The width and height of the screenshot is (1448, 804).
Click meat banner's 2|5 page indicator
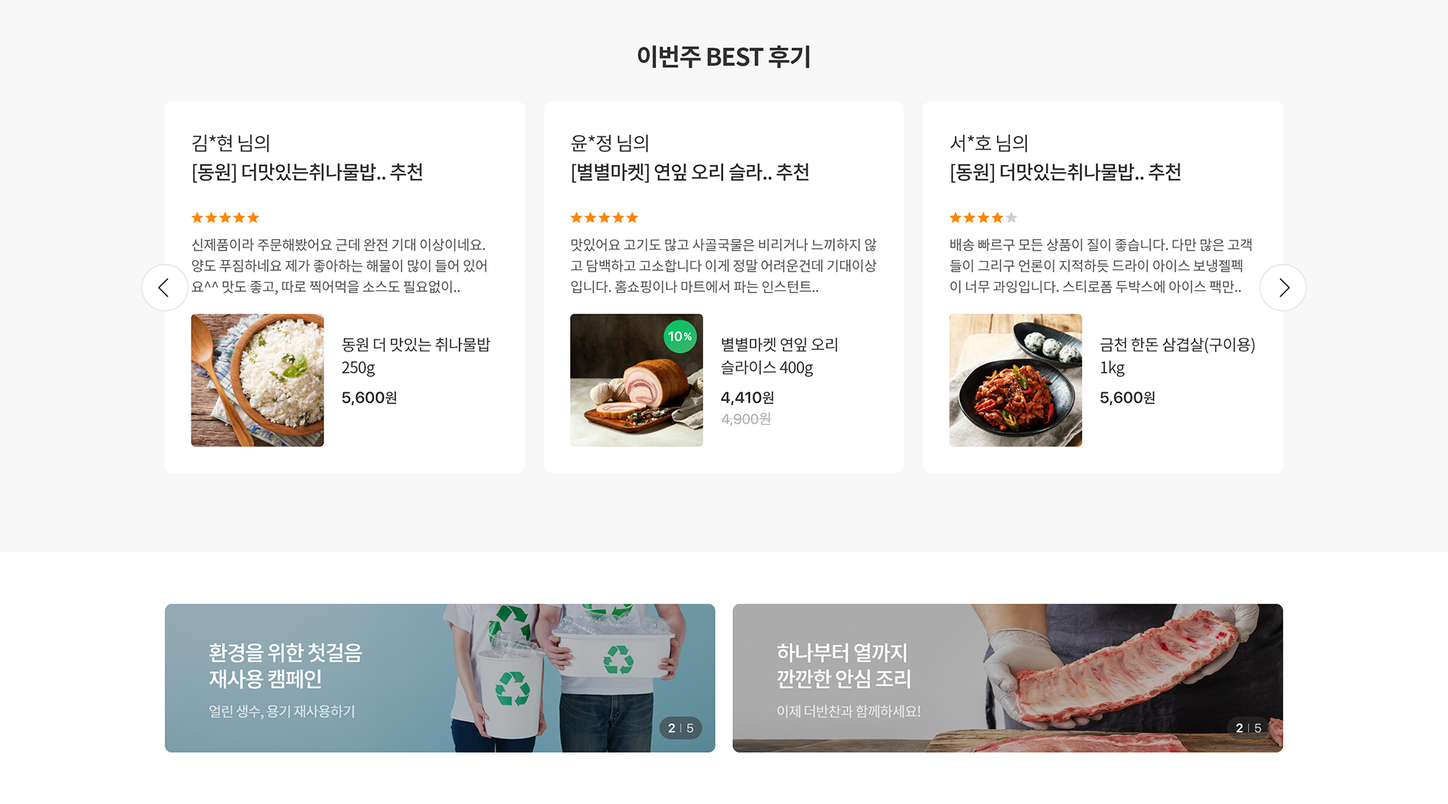click(x=1248, y=728)
